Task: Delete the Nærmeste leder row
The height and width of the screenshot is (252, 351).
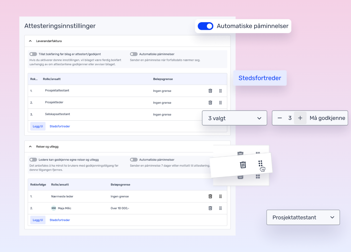Action: 210,196
